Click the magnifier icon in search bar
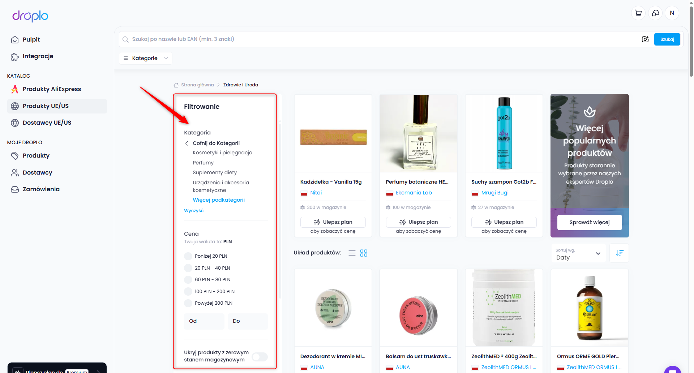Image resolution: width=694 pixels, height=373 pixels. click(125, 39)
